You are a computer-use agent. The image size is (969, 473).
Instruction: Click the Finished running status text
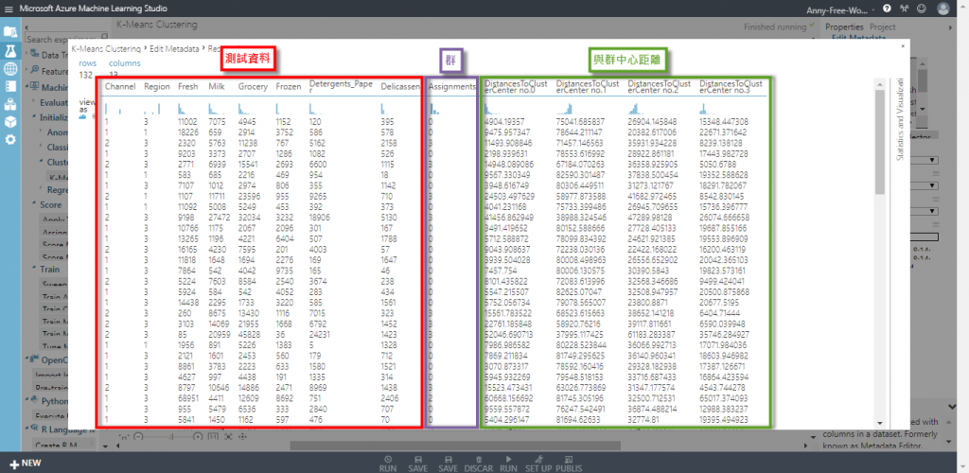pyautogui.click(x=776, y=27)
